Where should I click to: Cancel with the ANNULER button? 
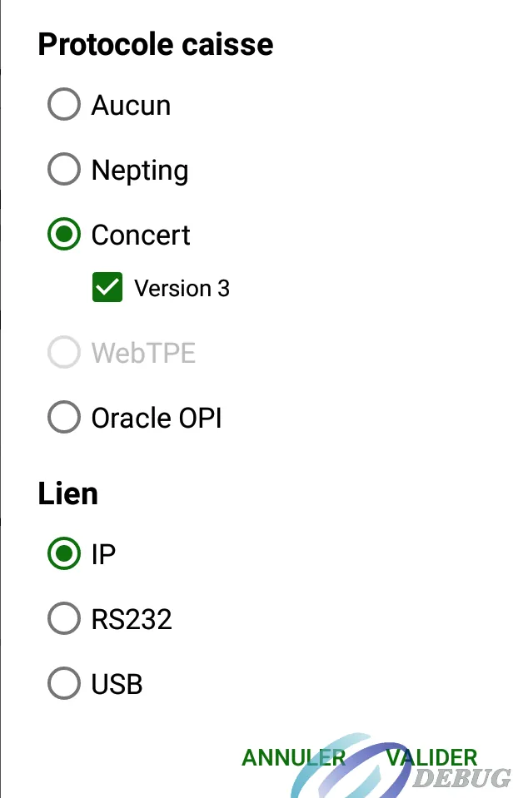point(293,758)
